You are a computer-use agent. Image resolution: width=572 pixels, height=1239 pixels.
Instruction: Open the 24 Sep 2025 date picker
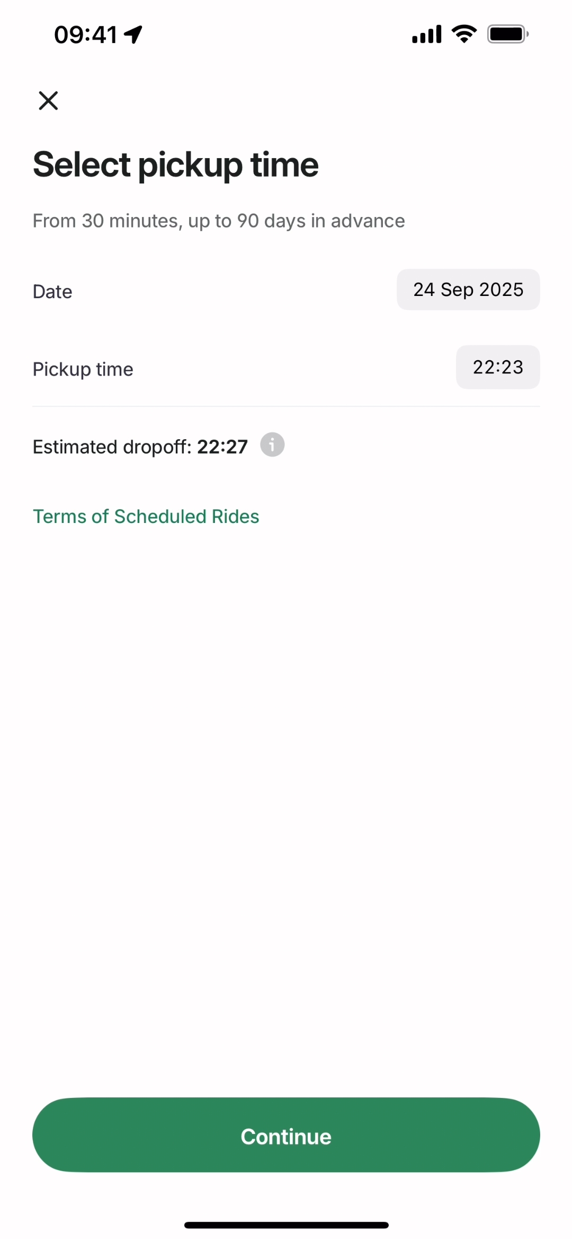(x=468, y=290)
